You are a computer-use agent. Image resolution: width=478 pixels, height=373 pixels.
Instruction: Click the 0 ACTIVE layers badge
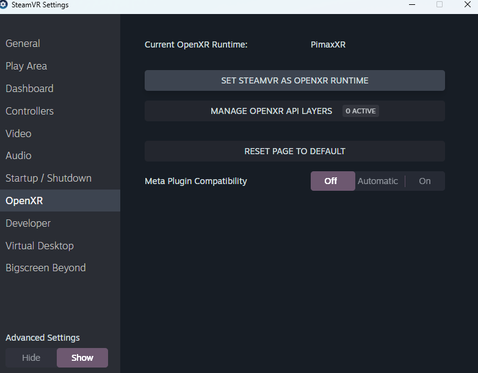coord(361,111)
